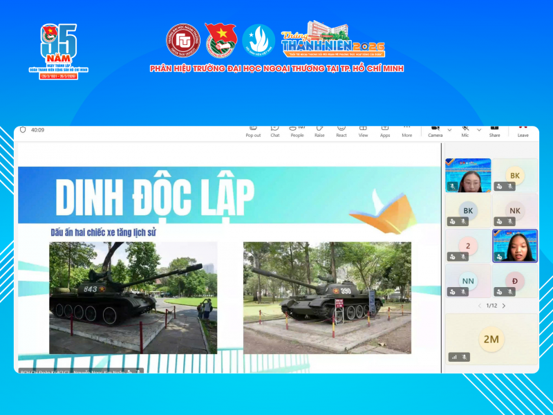Open the Chat panel
Viewport: 553px width, 415px height.
click(x=274, y=130)
